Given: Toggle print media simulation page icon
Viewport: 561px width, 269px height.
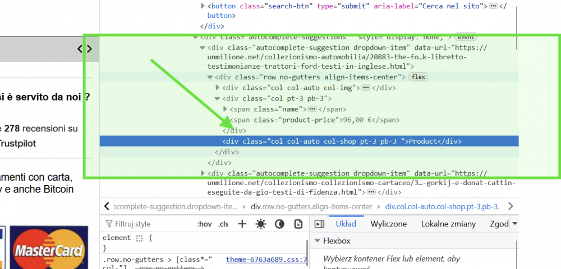Looking at the screenshot, I should [x=298, y=224].
